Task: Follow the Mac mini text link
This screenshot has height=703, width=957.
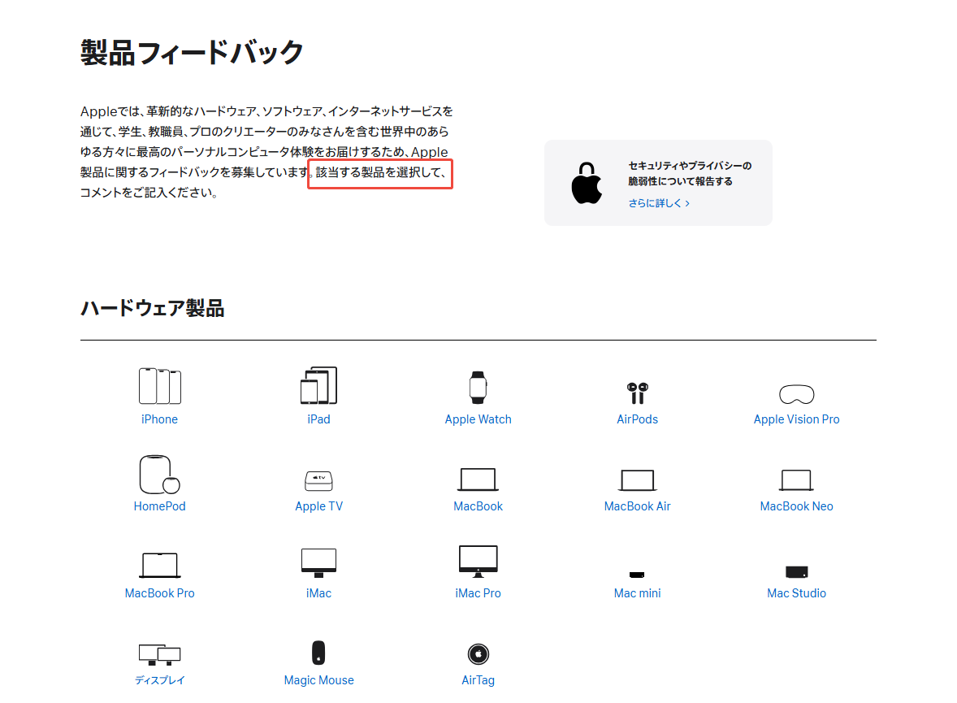Action: [x=637, y=593]
